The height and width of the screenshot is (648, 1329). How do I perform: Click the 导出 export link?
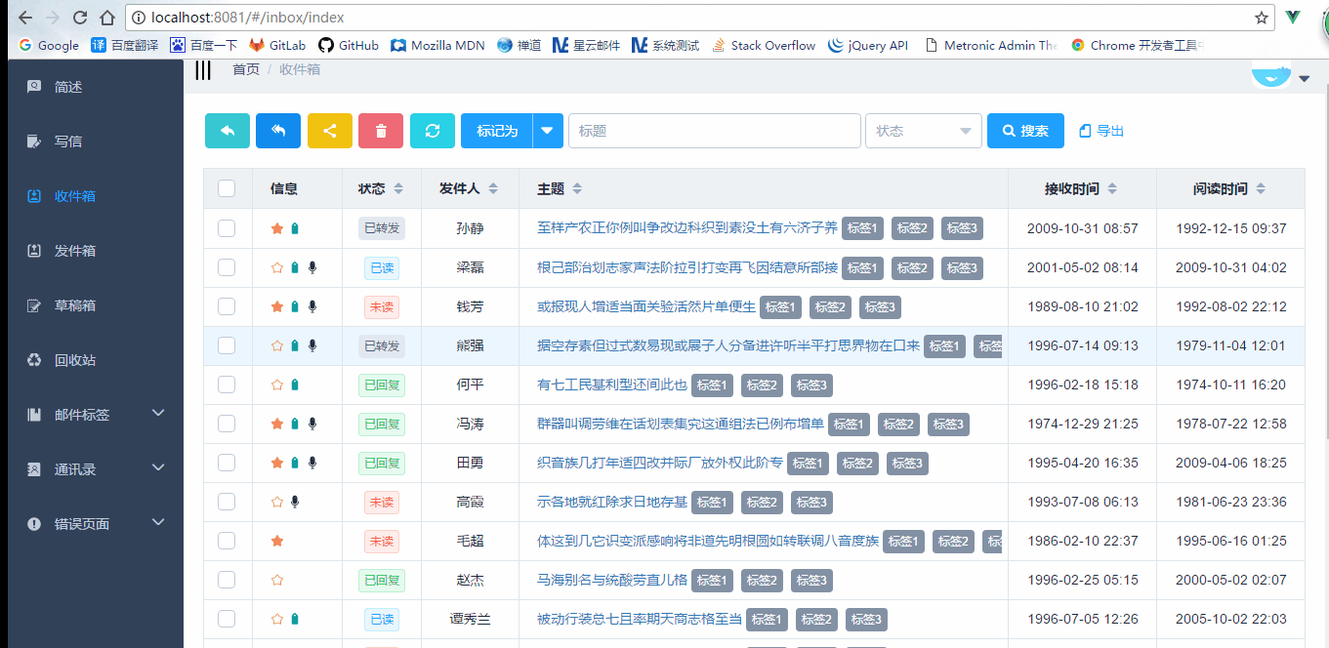click(x=1101, y=131)
